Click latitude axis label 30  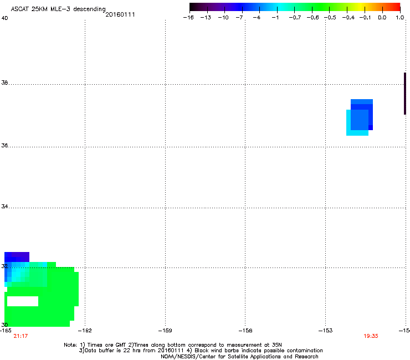coord(4,325)
